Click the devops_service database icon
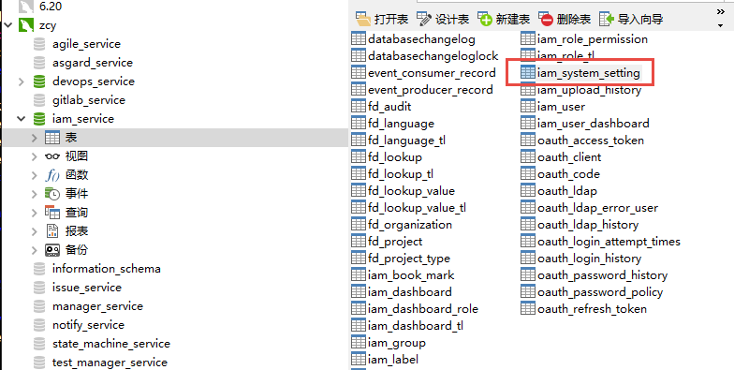Screen dimensions: 734x370 pos(39,81)
